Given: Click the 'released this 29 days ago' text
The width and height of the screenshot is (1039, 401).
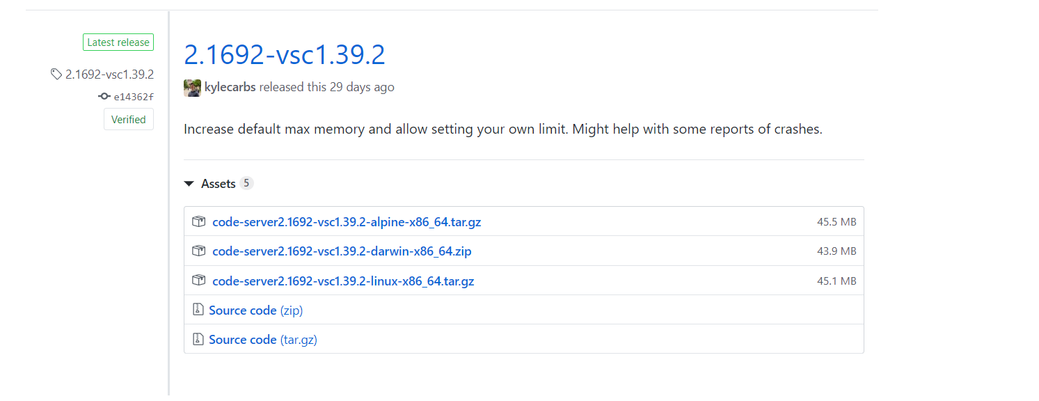Looking at the screenshot, I should click(326, 87).
